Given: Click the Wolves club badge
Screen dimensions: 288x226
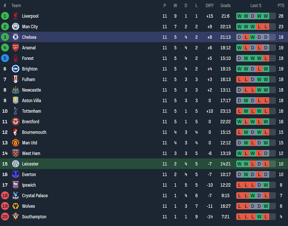Looking at the screenshot, I should pyautogui.click(x=16, y=206).
